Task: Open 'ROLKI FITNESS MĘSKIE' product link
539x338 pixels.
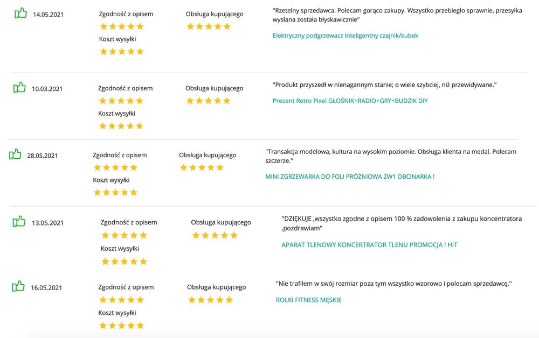Action: [308, 300]
